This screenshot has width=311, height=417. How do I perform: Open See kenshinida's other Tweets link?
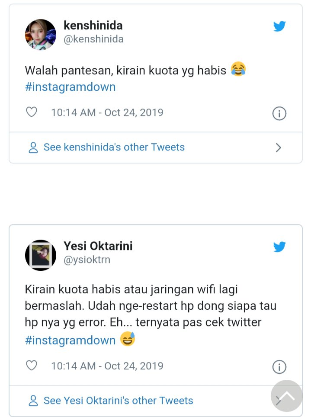point(114,147)
